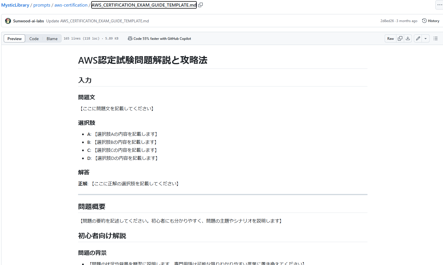Open the outline list icon
Screen dimensions: 443x265
tap(435, 38)
